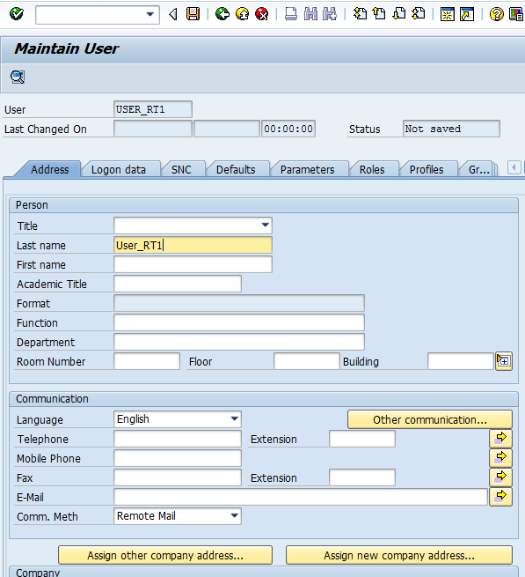Viewport: 525px width, 577px height.
Task: Click the icon next to the Building field
Action: (503, 361)
